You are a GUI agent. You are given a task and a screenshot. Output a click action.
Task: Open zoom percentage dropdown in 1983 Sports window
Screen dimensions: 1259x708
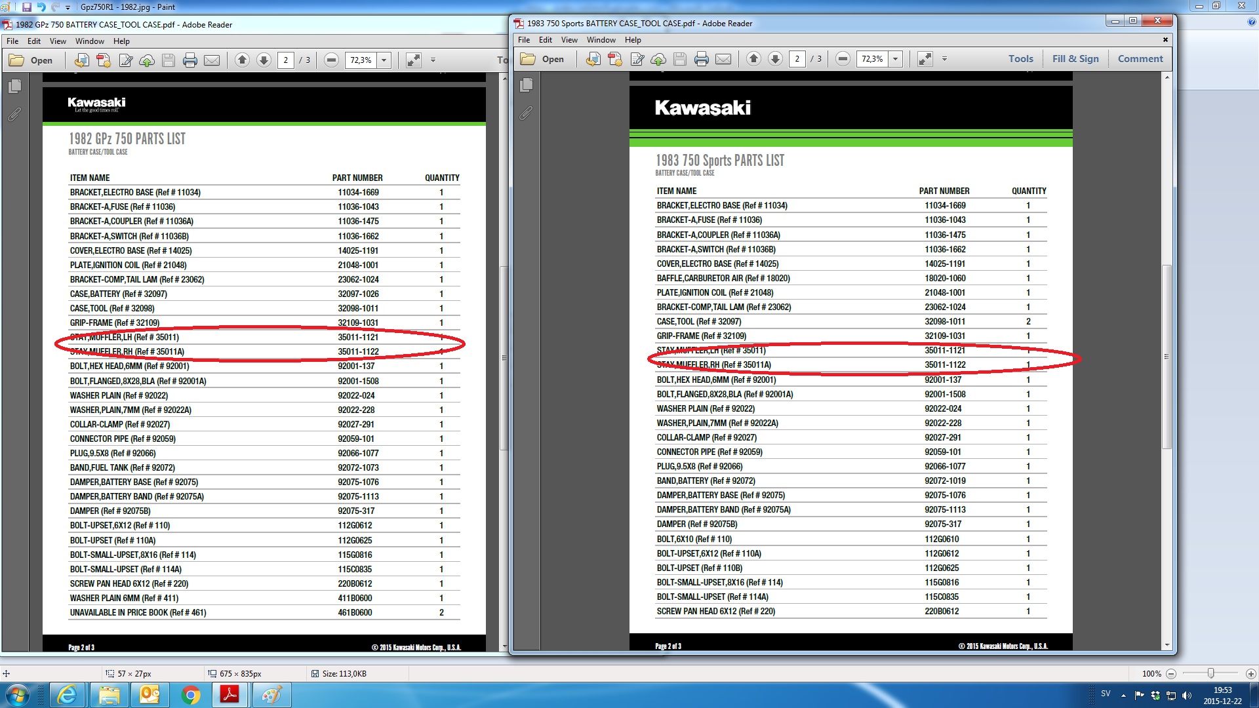click(896, 59)
